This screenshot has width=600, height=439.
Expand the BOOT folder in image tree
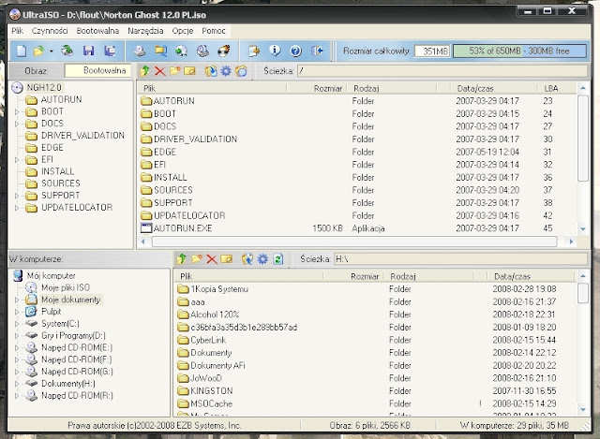(17, 112)
